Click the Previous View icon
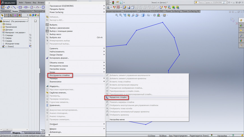The image size is (244, 137). point(125,15)
